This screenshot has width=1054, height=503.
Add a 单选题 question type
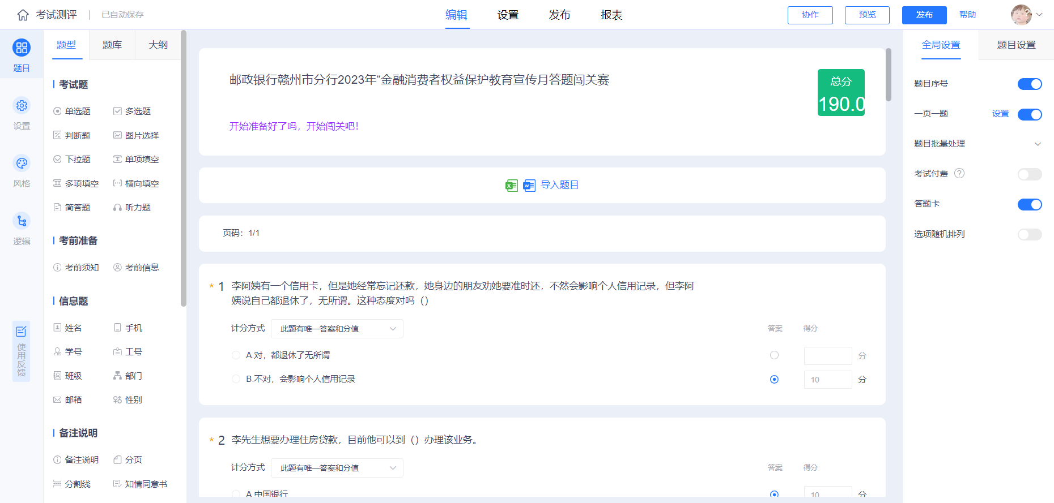pos(72,111)
